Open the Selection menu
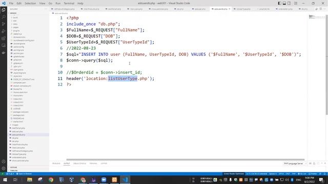 30,4
